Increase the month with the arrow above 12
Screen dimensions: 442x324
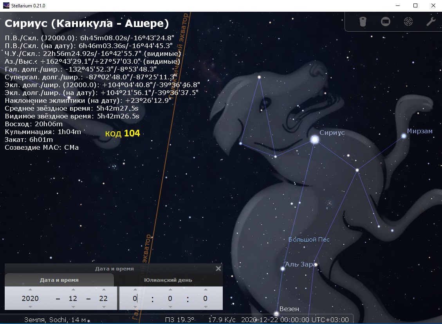click(x=73, y=290)
